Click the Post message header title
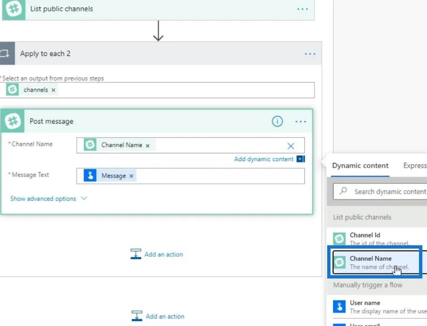Image resolution: width=427 pixels, height=326 pixels. click(x=51, y=121)
